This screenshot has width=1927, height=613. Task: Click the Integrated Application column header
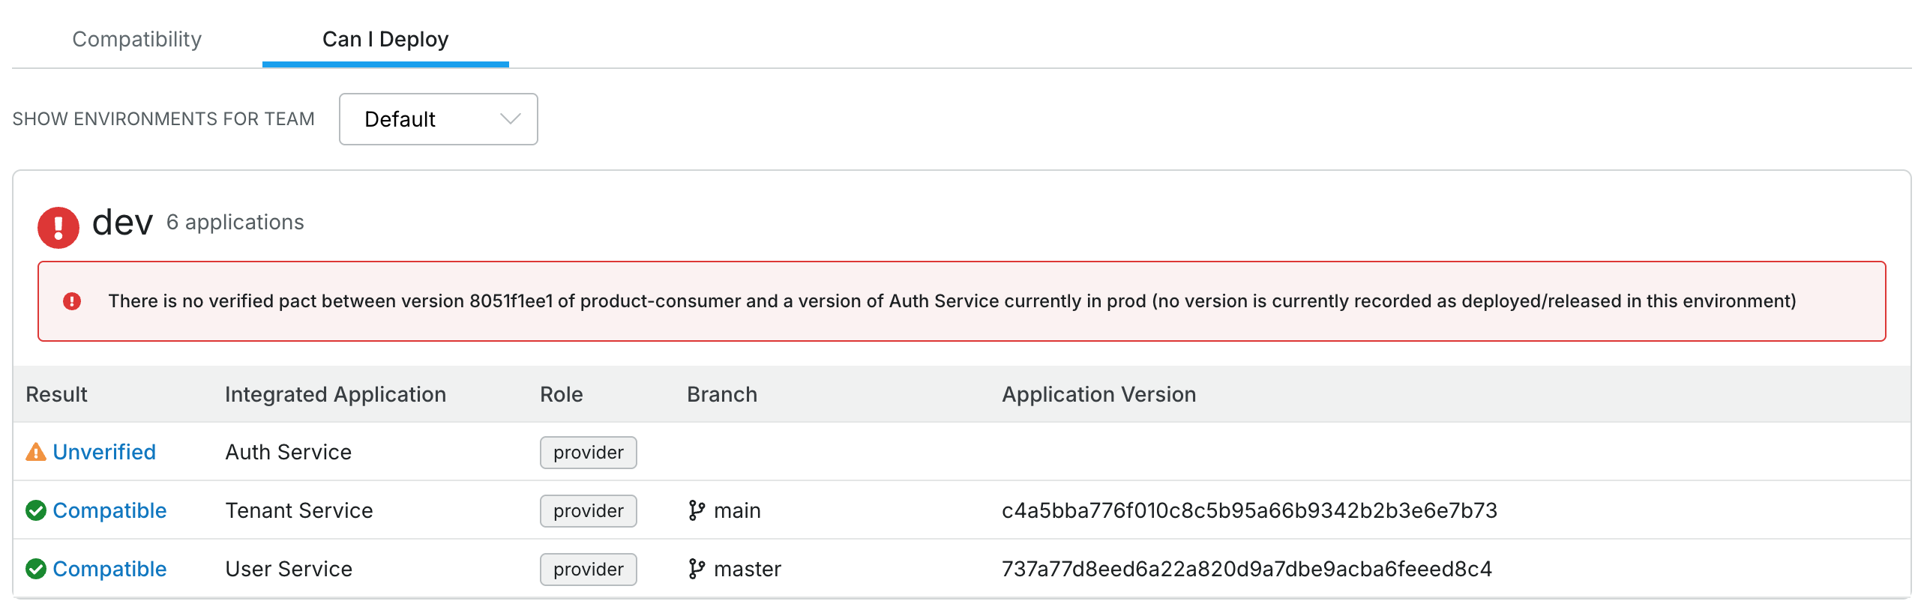click(x=335, y=394)
